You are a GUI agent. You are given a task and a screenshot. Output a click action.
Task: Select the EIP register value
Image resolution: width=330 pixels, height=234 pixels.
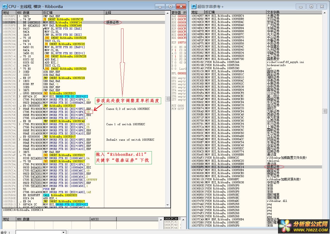click(x=182, y=42)
